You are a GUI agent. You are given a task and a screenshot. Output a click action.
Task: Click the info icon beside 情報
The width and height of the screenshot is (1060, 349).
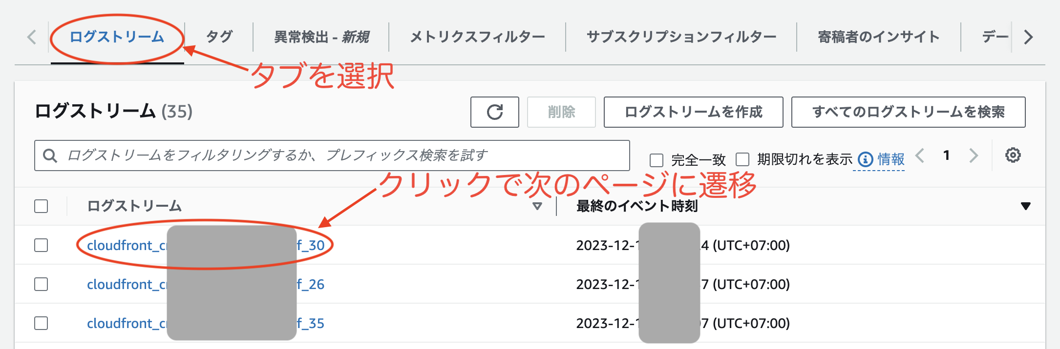click(x=865, y=159)
